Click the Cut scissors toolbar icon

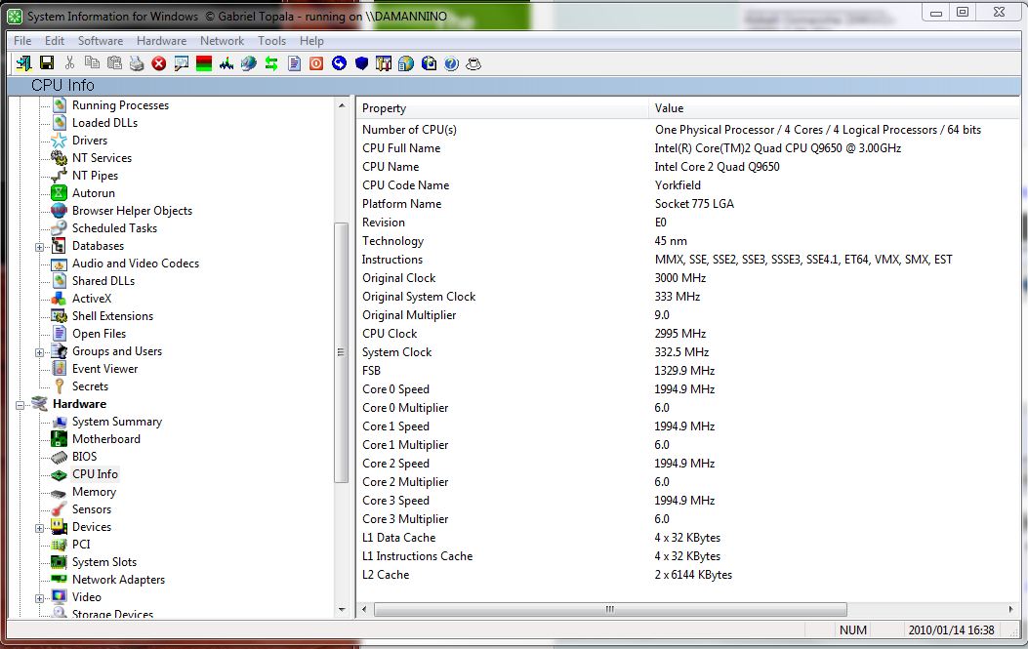click(69, 62)
